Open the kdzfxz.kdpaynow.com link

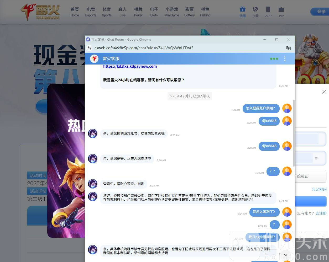pos(130,66)
